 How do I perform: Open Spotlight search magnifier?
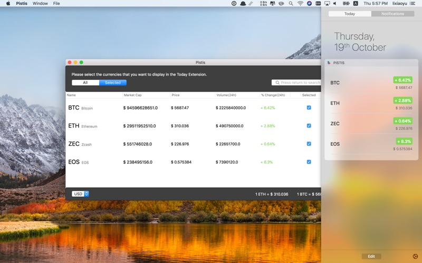point(291,4)
